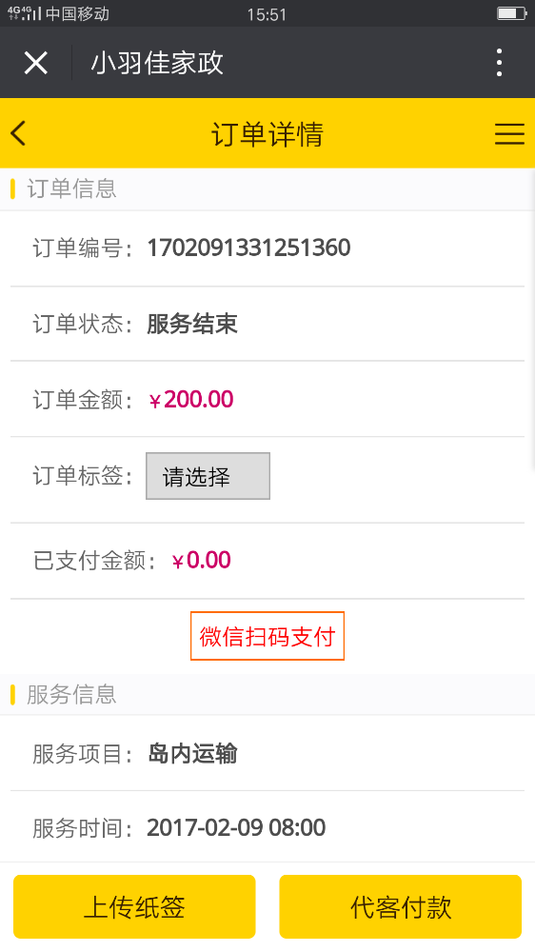Tap the 15:51 clock in the status bar
This screenshot has width=535, height=952.
click(x=267, y=14)
